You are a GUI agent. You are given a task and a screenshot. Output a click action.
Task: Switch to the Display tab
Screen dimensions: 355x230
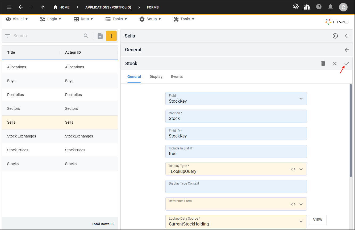tap(156, 77)
